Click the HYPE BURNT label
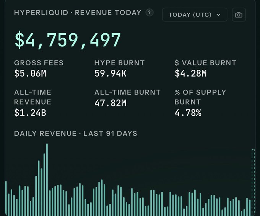Image resolution: width=260 pixels, height=216 pixels. click(x=119, y=63)
